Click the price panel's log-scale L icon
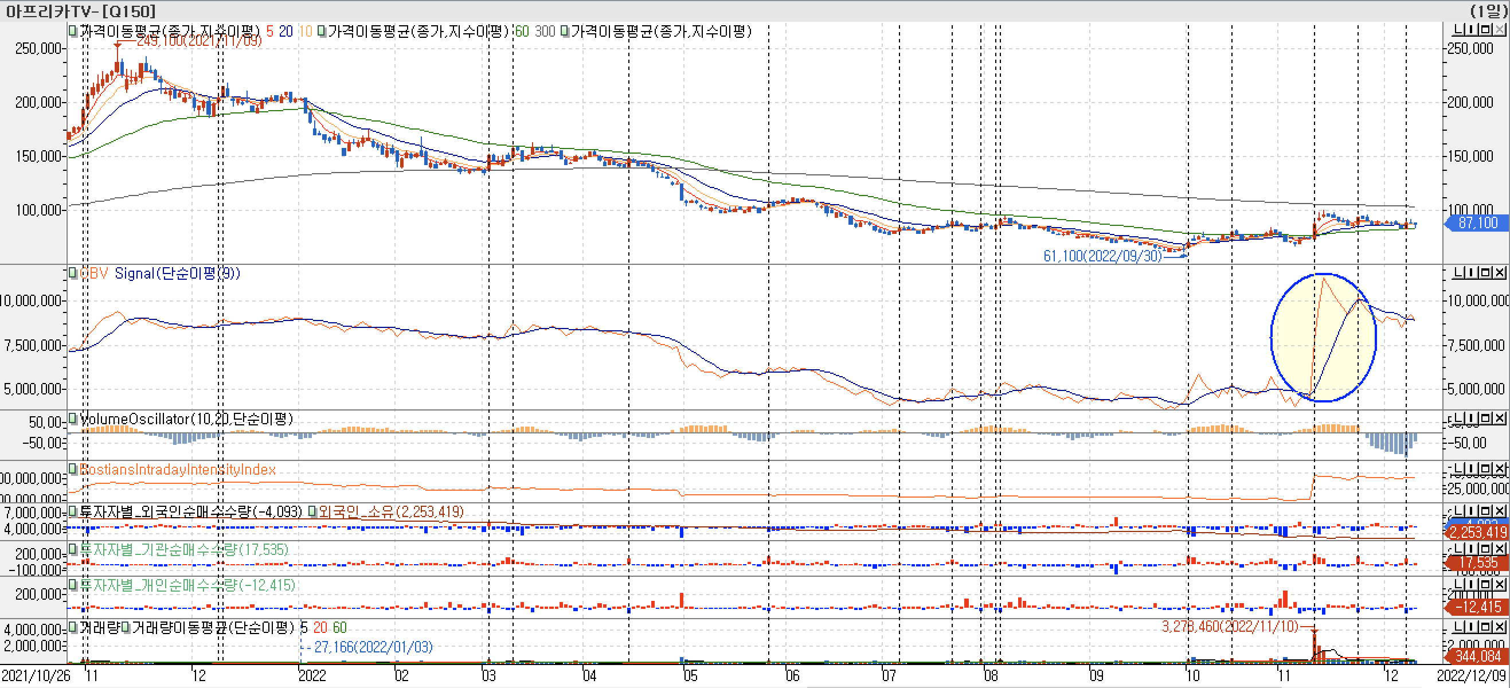The height and width of the screenshot is (688, 1510). tap(1457, 29)
